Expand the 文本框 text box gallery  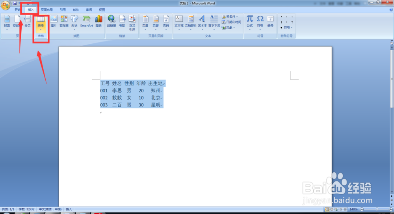[179, 23]
